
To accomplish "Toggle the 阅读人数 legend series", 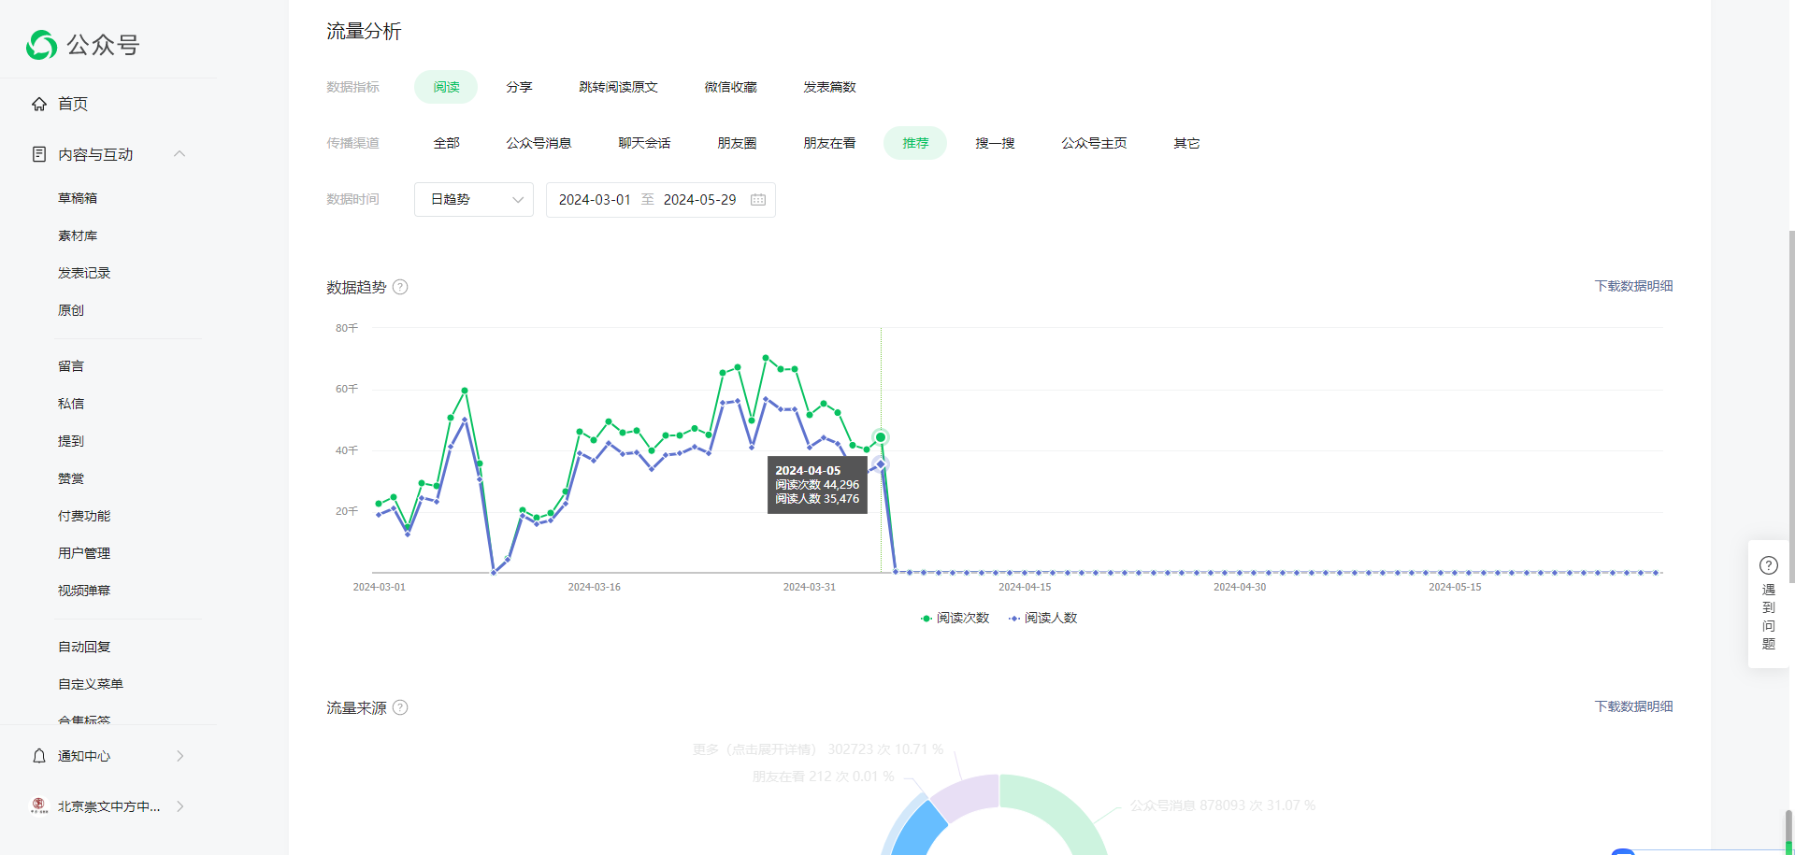I will pyautogui.click(x=1042, y=618).
